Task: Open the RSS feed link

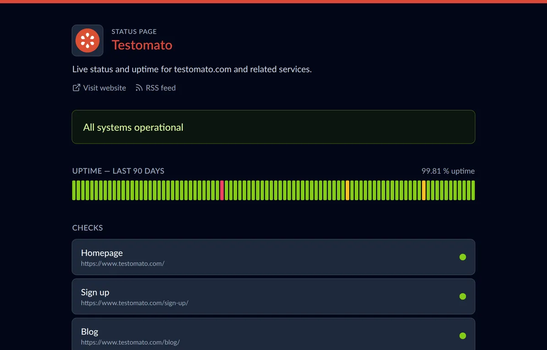Action: click(x=155, y=88)
